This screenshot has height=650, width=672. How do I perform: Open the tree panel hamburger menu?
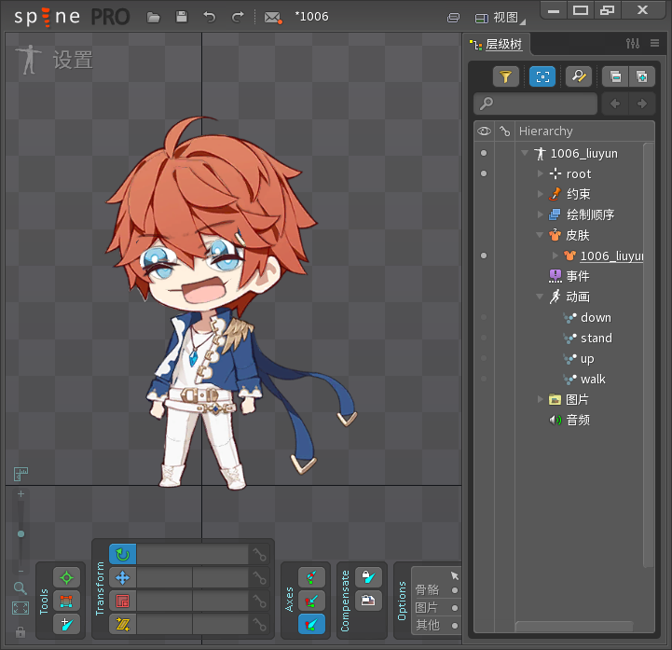point(654,43)
